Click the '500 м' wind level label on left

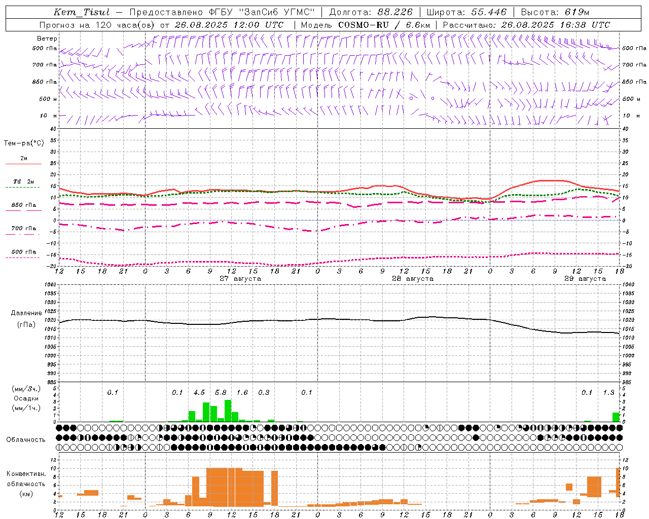pyautogui.click(x=48, y=99)
